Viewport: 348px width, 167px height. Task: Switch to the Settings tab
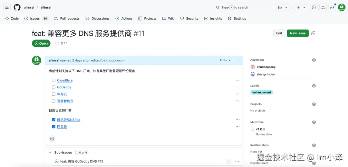click(x=237, y=18)
